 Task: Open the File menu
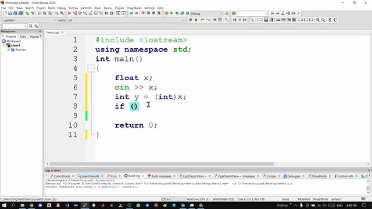coord(3,8)
